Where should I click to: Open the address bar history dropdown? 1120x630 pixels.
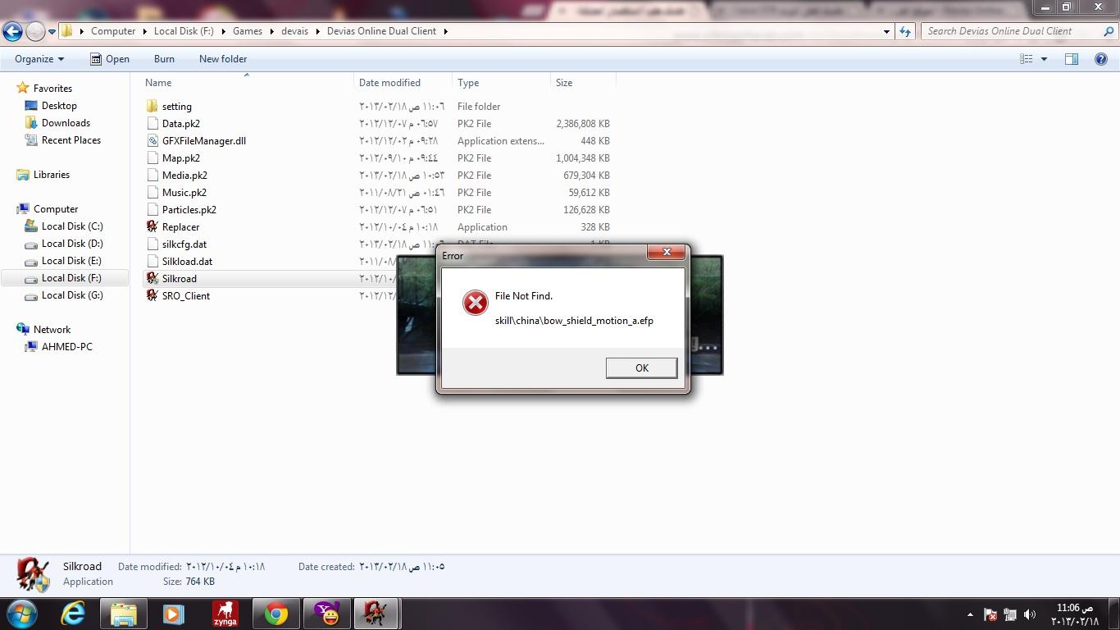click(886, 31)
